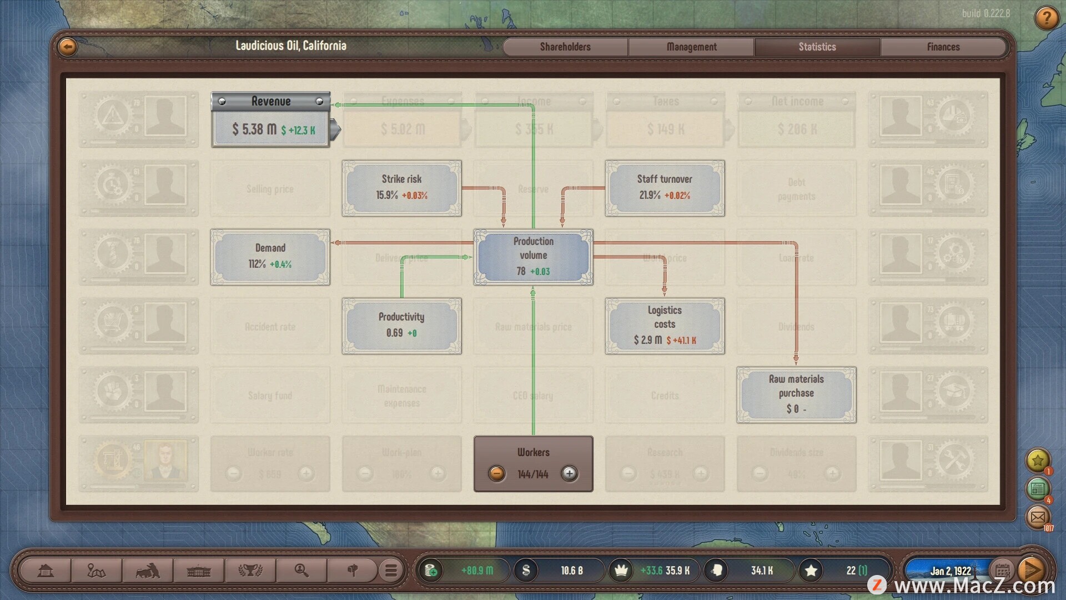
Task: Click the gold star favorites button
Action: 1037,460
